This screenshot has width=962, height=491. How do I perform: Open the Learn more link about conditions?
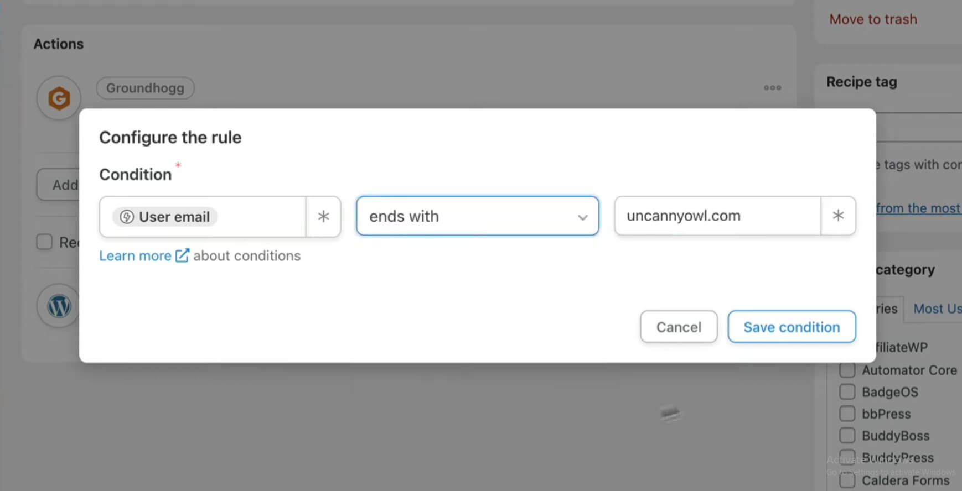point(135,255)
